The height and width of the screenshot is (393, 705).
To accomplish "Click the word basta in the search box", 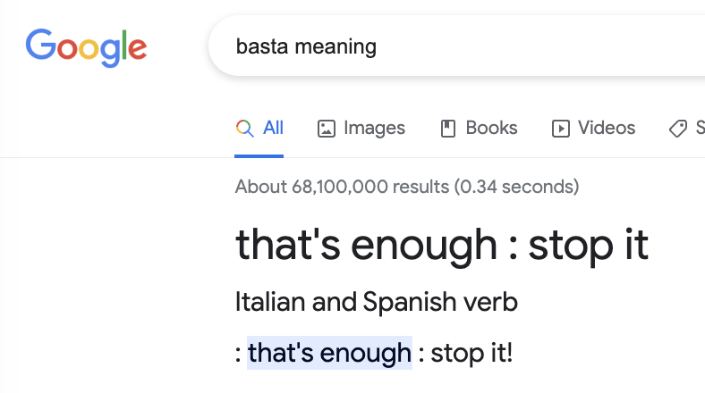I will pos(262,46).
